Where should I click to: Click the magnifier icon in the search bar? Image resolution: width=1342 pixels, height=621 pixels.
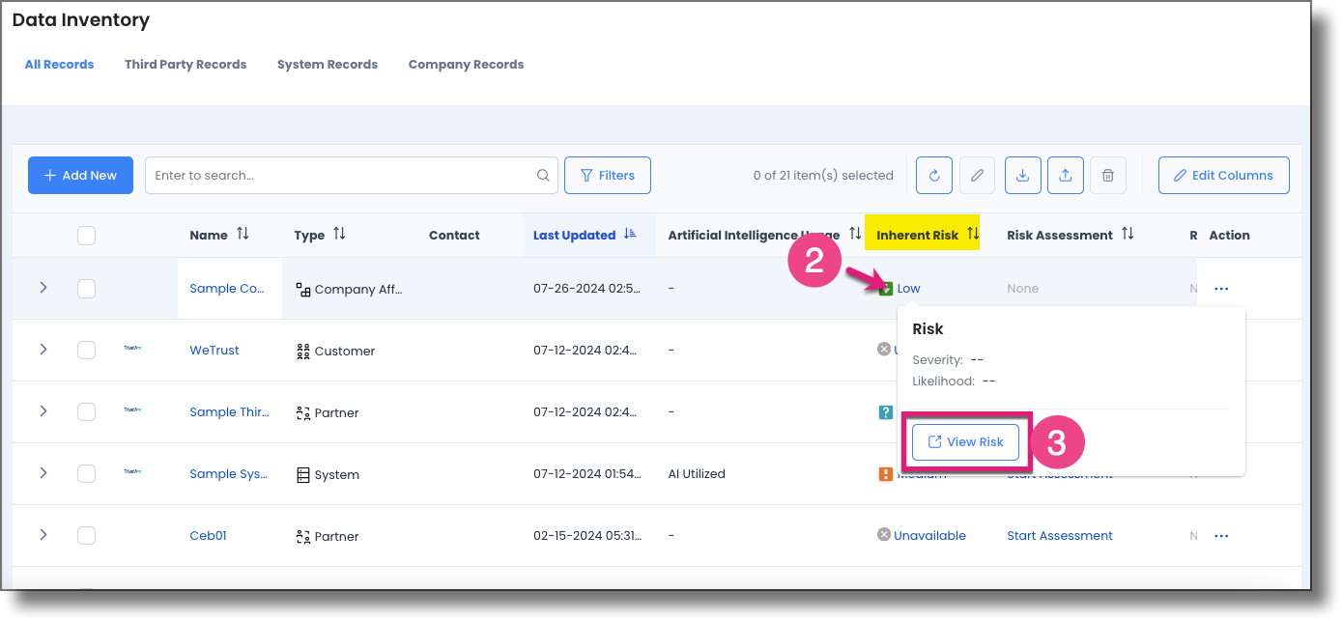pos(542,175)
